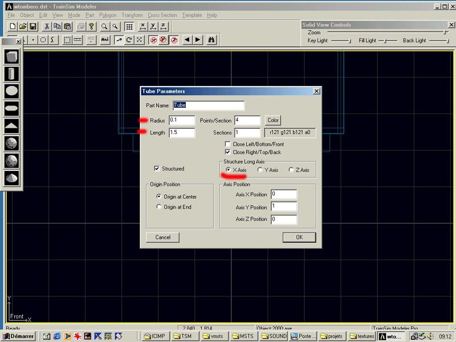Select the cylinder primitive icon in palette
This screenshot has width=456, height=342.
[11, 74]
